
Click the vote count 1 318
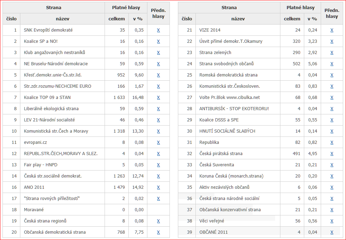tap(119, 131)
